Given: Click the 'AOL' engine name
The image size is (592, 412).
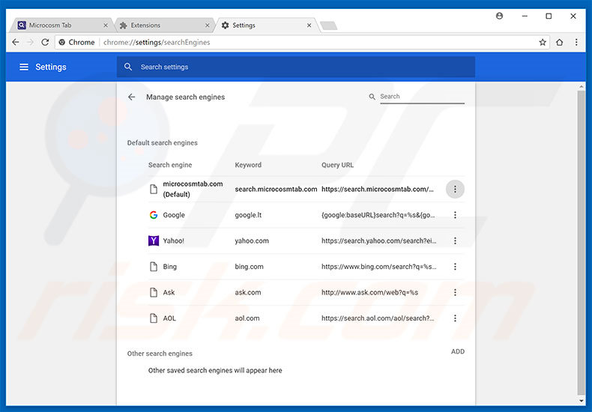Looking at the screenshot, I should (x=169, y=318).
